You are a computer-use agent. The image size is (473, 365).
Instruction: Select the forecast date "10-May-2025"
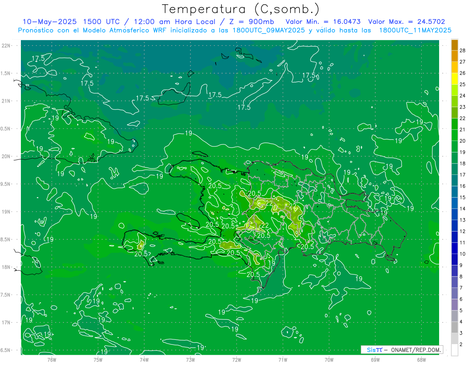[x=49, y=22]
